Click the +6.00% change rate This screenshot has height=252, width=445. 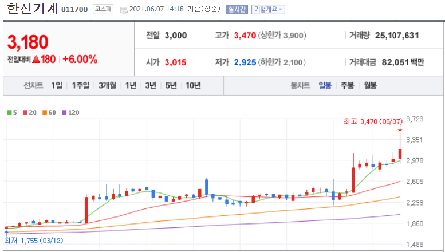pos(80,60)
